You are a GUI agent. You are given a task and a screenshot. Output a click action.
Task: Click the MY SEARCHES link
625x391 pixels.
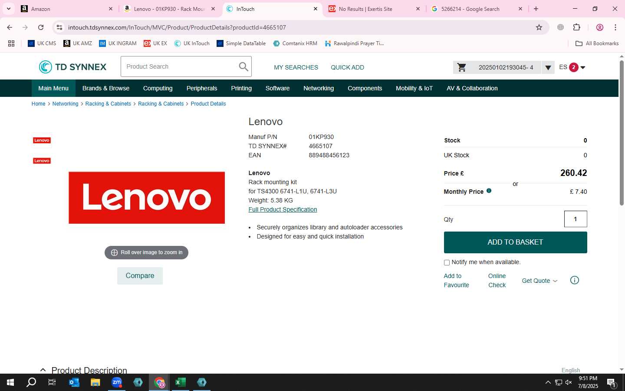(x=296, y=67)
